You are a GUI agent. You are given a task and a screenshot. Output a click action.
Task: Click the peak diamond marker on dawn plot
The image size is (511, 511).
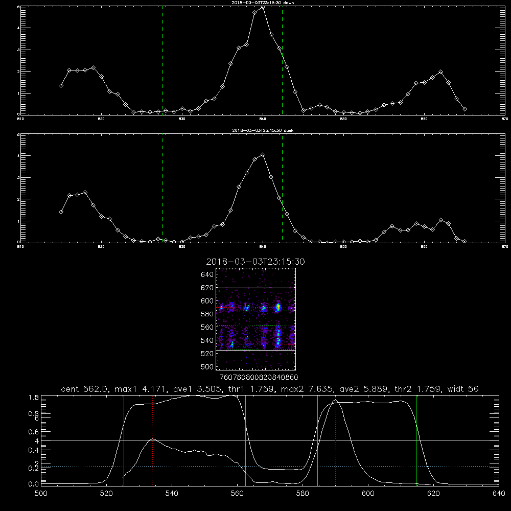pos(263,7)
